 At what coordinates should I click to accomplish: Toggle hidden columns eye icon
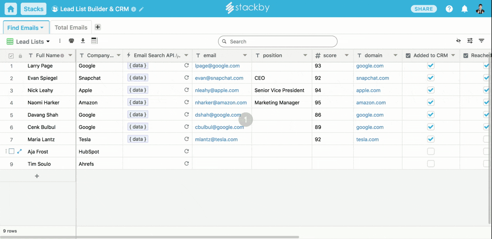pyautogui.click(x=458, y=41)
